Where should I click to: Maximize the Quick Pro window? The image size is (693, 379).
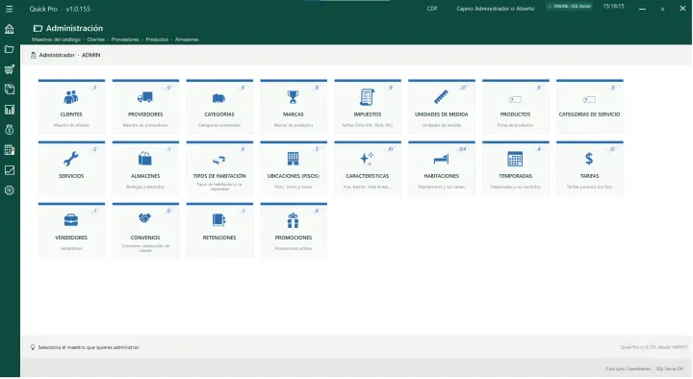[662, 9]
